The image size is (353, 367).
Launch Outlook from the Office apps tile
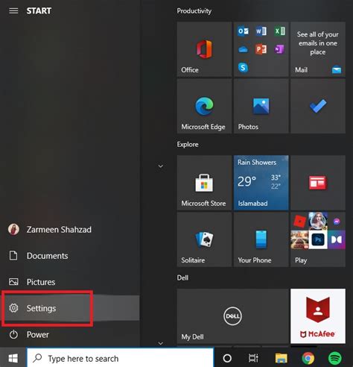click(243, 31)
